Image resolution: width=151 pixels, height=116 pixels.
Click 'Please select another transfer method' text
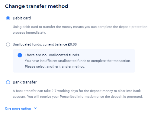click(55, 67)
